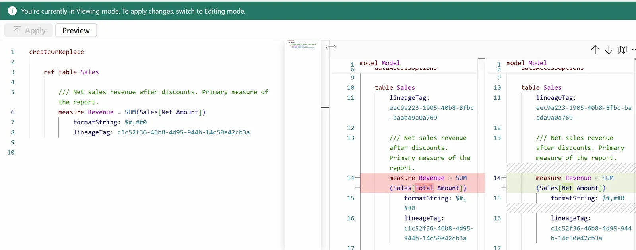This screenshot has height=250, width=636.
Task: Click the minus marker at original line 14
Action: (x=357, y=178)
